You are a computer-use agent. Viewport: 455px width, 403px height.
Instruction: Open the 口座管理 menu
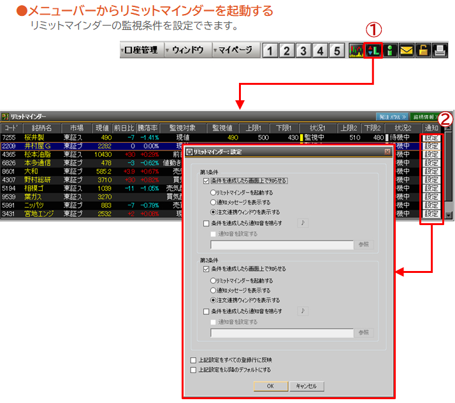pyautogui.click(x=141, y=50)
